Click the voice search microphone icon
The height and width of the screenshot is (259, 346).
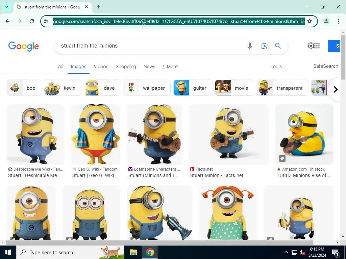click(250, 46)
